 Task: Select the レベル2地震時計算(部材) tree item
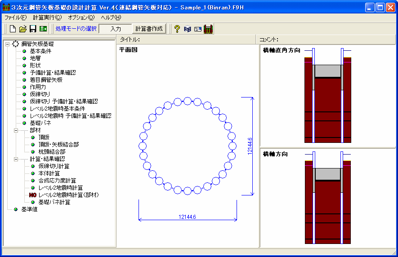pos(68,195)
